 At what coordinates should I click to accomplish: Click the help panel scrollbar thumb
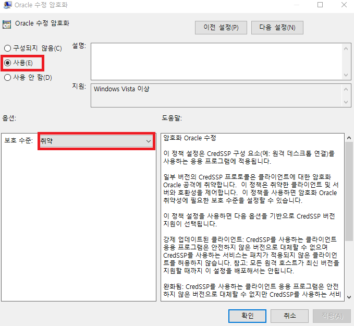pos(349,191)
